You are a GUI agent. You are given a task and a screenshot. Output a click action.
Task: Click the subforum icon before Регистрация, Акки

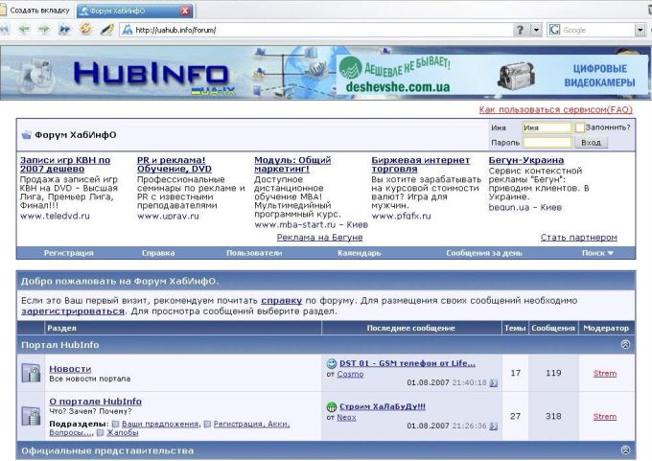tap(207, 424)
